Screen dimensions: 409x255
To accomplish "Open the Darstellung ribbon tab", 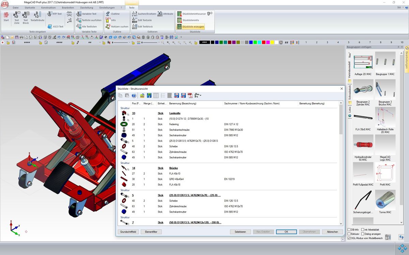I will (x=86, y=7).
